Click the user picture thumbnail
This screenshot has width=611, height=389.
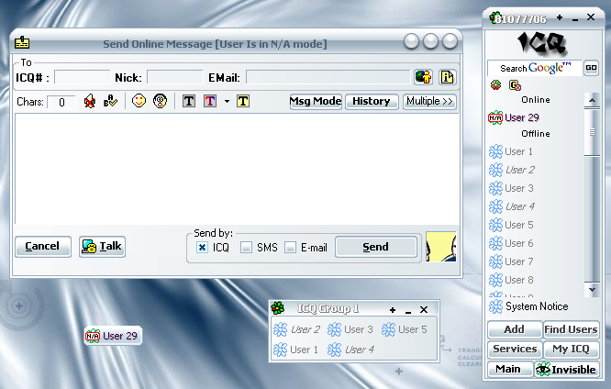click(441, 247)
